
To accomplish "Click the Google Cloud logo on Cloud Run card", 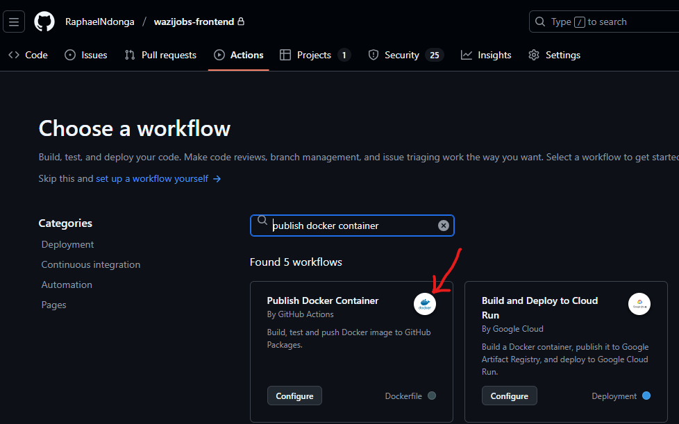I will click(639, 303).
